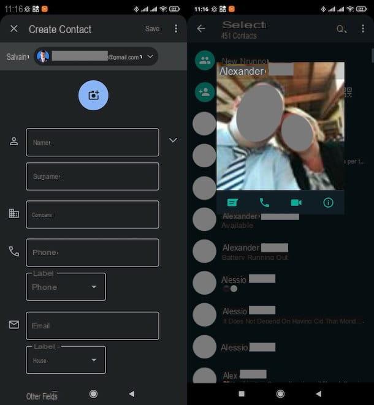Image resolution: width=374 pixels, height=405 pixels.
Task: Tap back triangle in left navigation bar
Action: (132, 394)
